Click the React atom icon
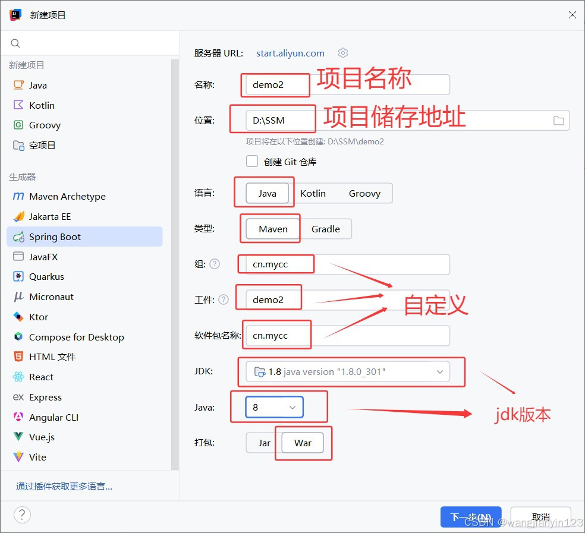 [18, 377]
